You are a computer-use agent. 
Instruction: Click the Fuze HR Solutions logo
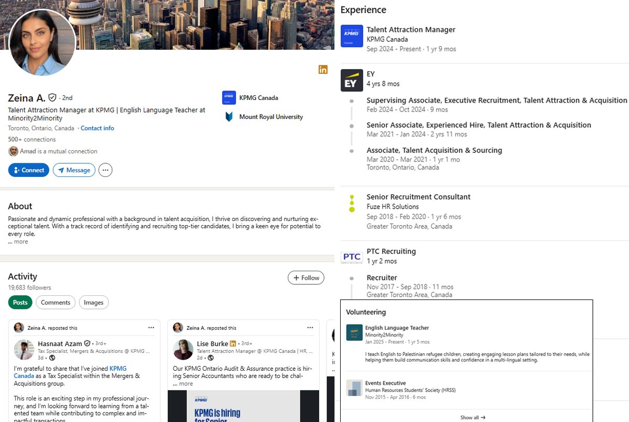(x=352, y=203)
